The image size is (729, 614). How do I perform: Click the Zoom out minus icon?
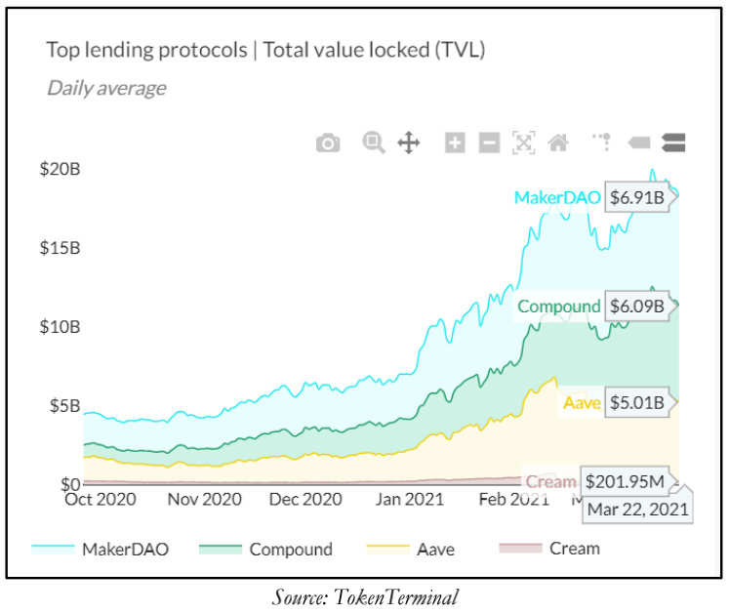click(x=489, y=143)
